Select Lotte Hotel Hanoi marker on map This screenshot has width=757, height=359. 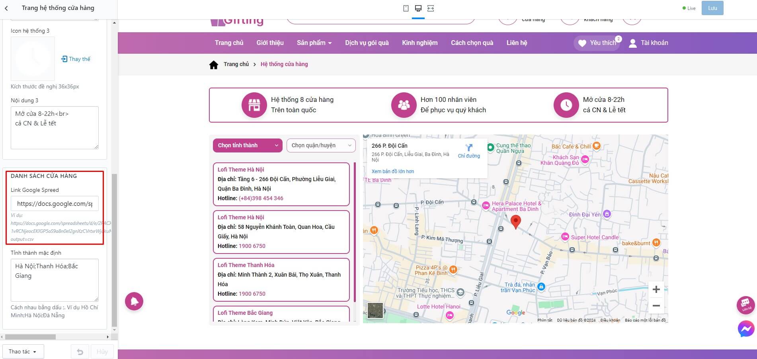tap(450, 316)
